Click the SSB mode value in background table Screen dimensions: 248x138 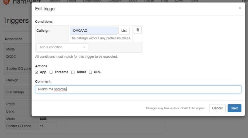point(43,119)
